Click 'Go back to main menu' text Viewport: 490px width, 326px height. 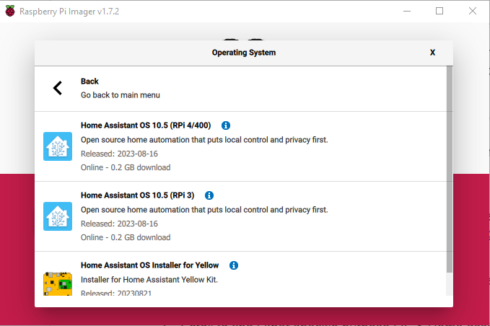click(x=121, y=95)
